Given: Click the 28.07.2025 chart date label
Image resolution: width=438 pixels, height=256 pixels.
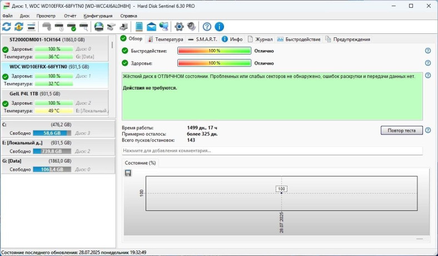Looking at the screenshot, I should [x=281, y=223].
